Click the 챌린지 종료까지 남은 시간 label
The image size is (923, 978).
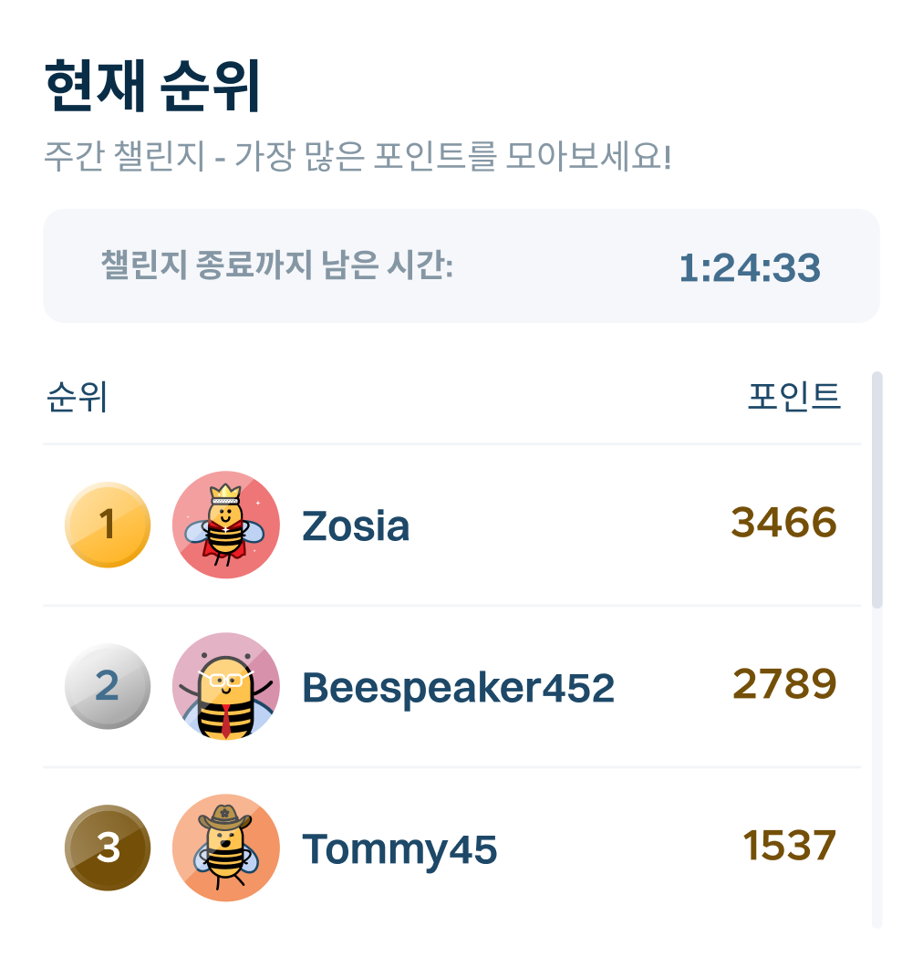pyautogui.click(x=276, y=266)
